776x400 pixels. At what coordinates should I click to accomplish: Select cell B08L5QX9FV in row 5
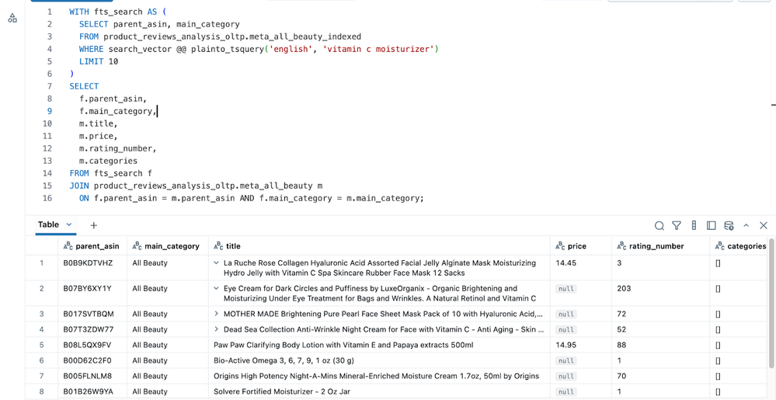[x=87, y=345]
